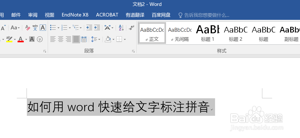Expand the font color dropdown arrow
The image size is (300, 138).
(26, 39)
